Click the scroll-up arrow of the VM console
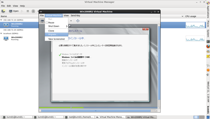210x119 pixels. click(x=159, y=25)
